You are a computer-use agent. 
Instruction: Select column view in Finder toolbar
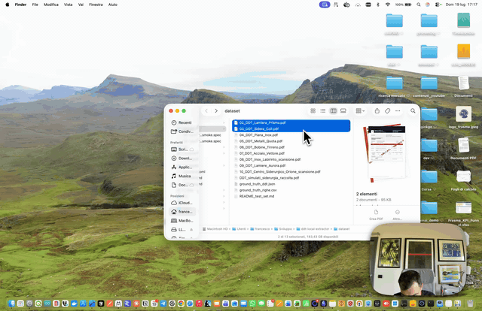(x=333, y=110)
